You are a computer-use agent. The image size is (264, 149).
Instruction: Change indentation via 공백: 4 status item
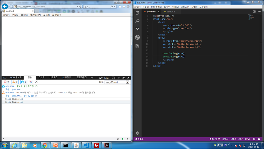(225, 139)
